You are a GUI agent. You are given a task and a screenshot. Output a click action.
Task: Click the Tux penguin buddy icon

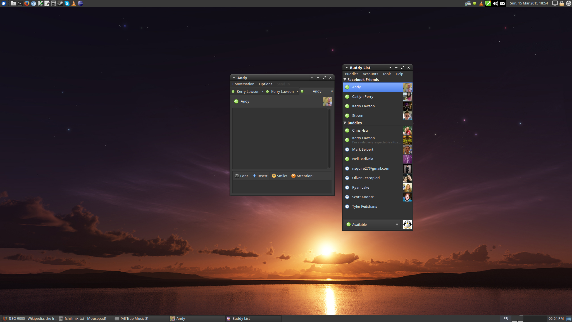click(407, 224)
